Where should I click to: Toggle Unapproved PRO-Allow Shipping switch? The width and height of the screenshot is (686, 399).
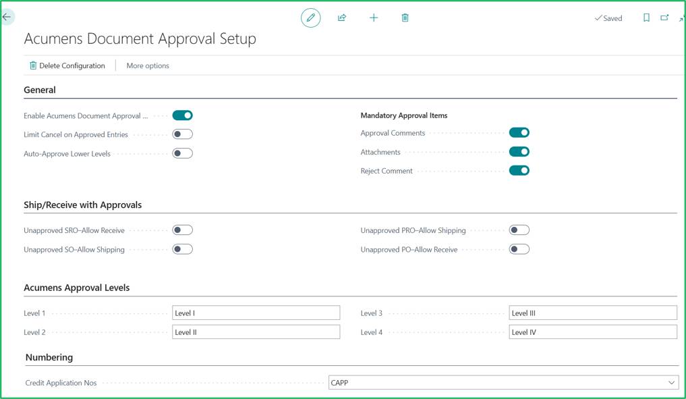(x=519, y=230)
